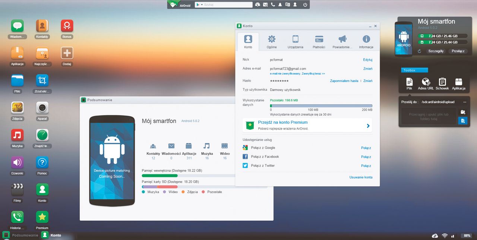Image resolution: width=477 pixels, height=240 pixels.
Task: Click the power sign-out icon in top toolbar
Action: pyautogui.click(x=305, y=5)
